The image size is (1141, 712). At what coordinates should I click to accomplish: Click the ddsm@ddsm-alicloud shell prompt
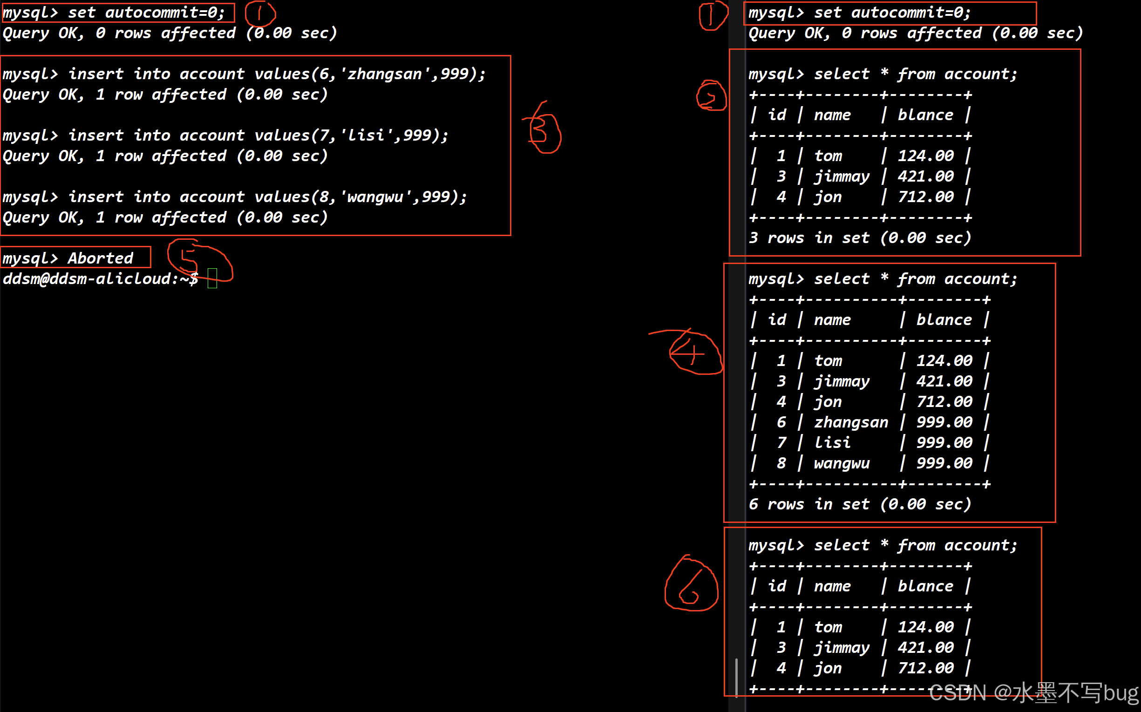pyautogui.click(x=100, y=279)
